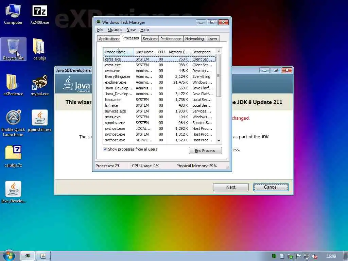This screenshot has height=261, width=348.
Task: Select the csrss.exe row using 988 K
Action: click(x=159, y=65)
